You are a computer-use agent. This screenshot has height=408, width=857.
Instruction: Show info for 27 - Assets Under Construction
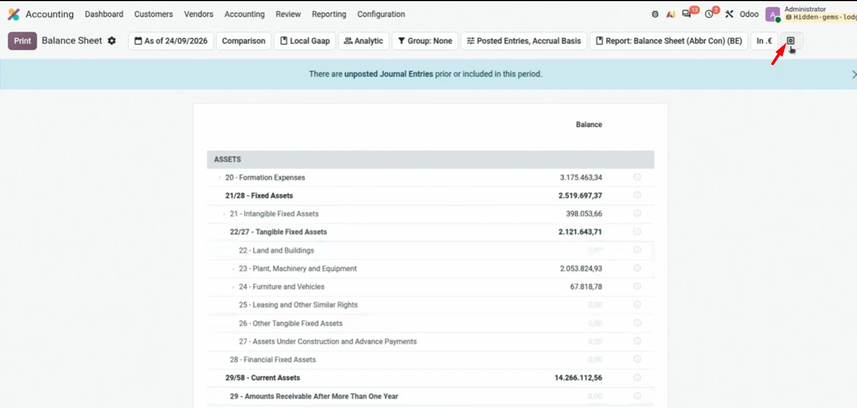point(637,341)
